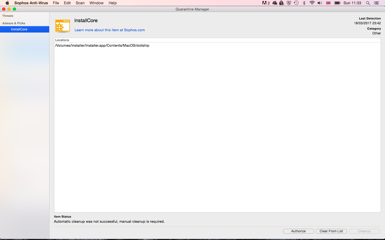Open the Window menu
This screenshot has height=240, width=385.
pyautogui.click(x=97, y=3)
